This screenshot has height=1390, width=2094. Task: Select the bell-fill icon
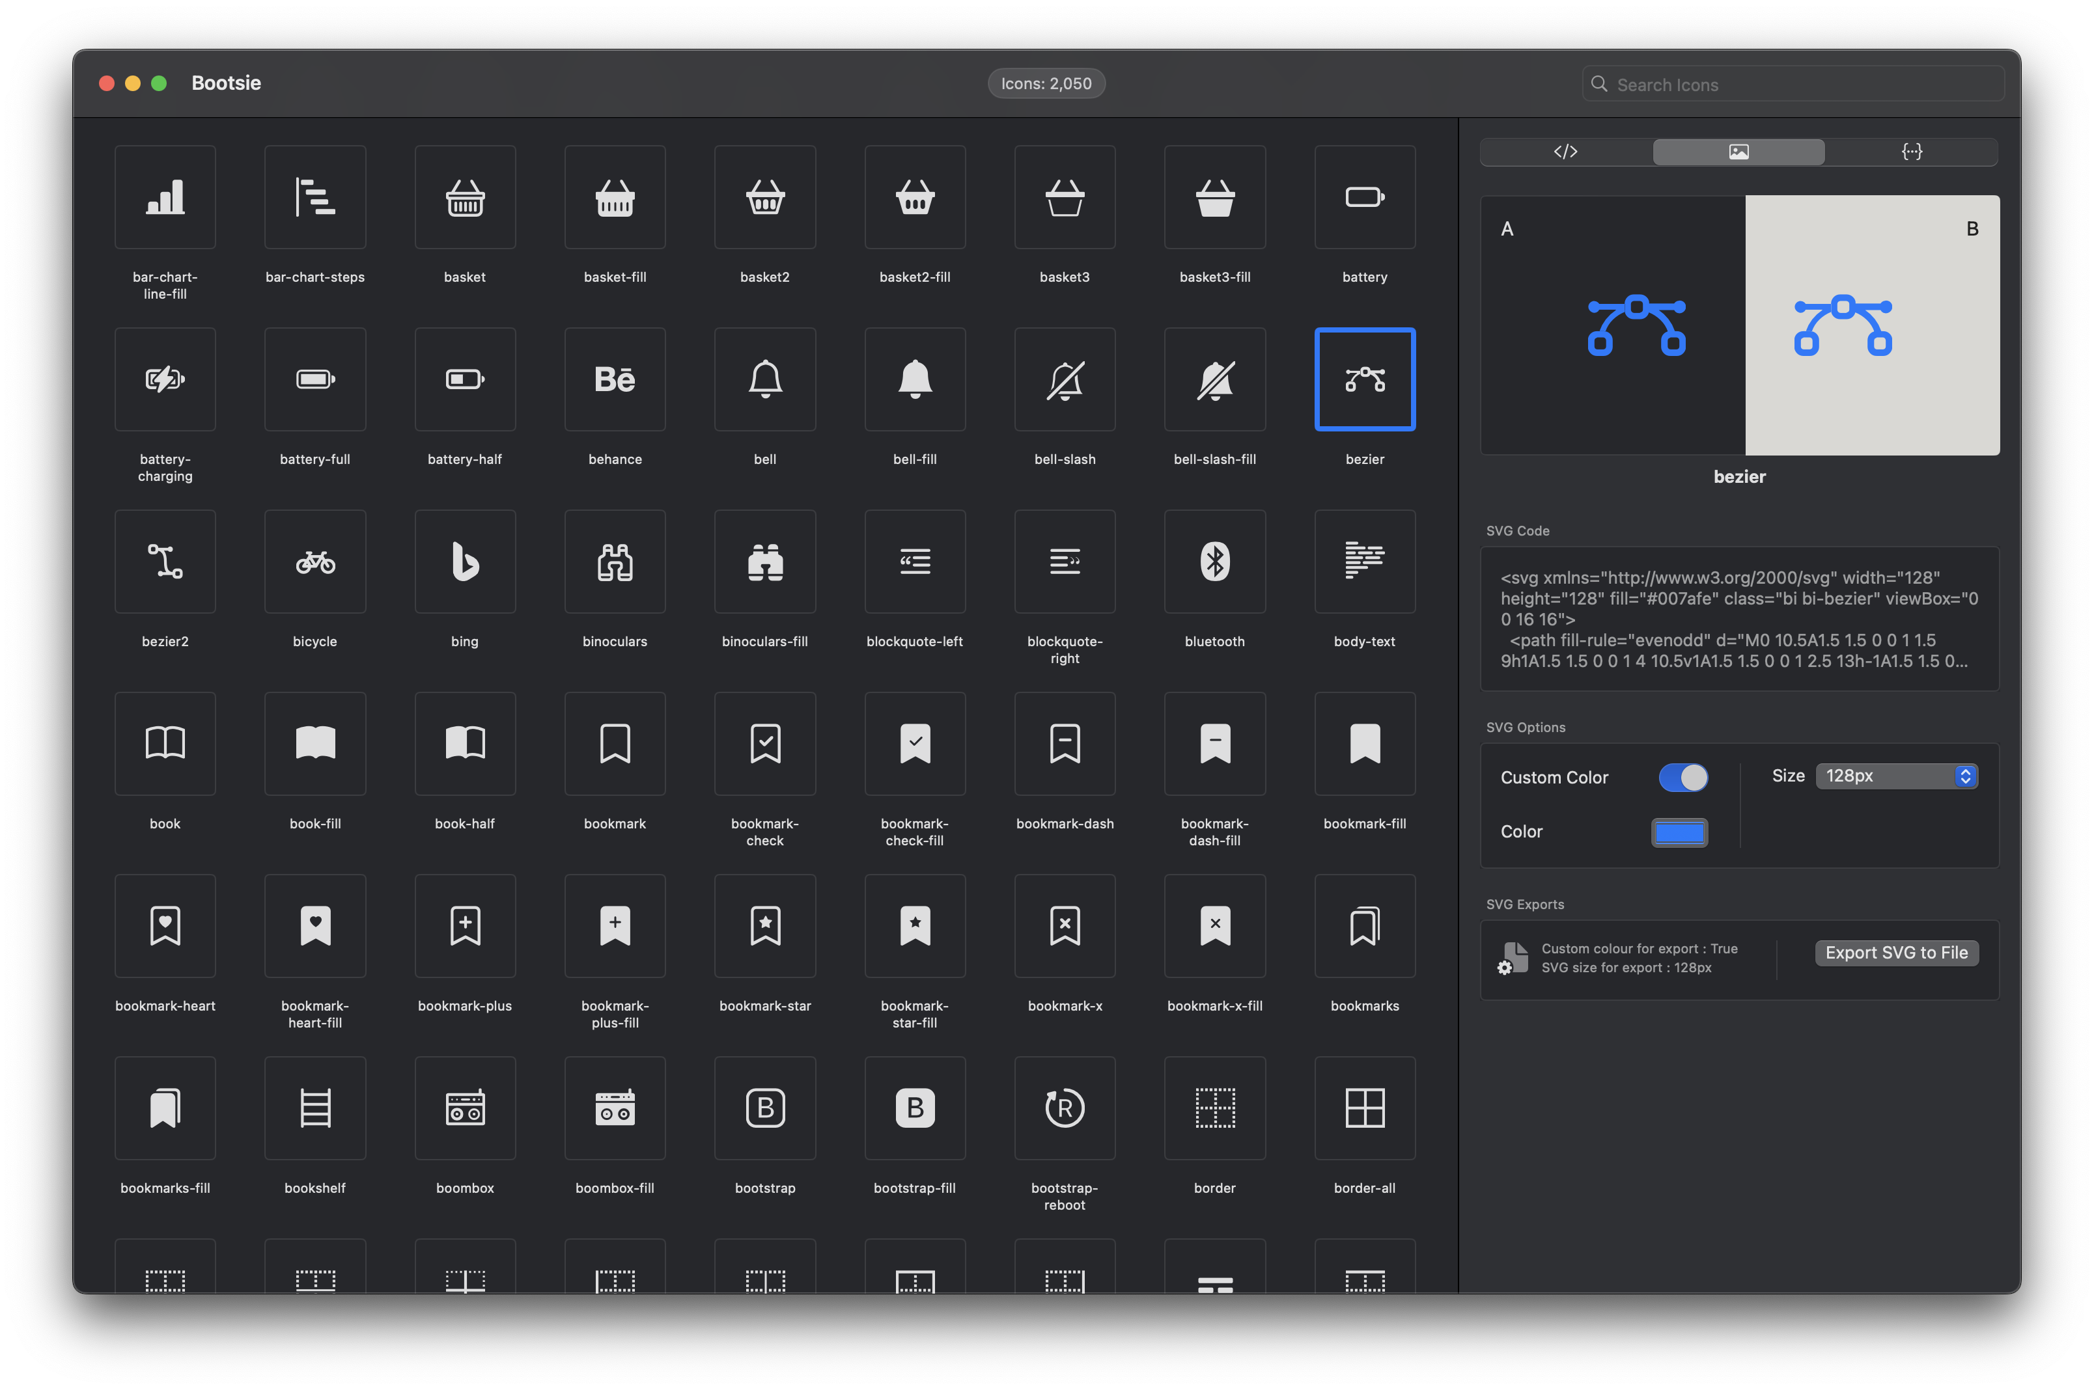[x=914, y=379]
